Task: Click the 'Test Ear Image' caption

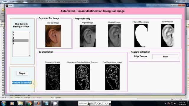Action: (53, 23)
